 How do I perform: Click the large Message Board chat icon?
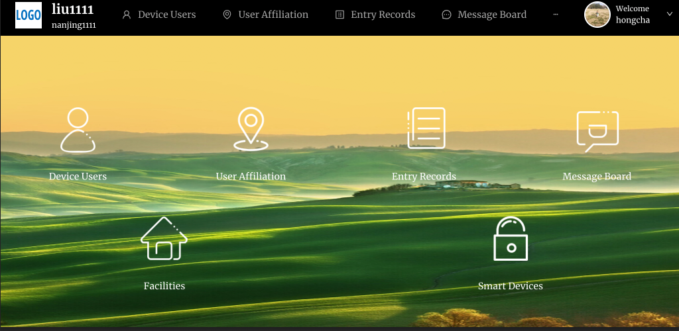tap(597, 131)
